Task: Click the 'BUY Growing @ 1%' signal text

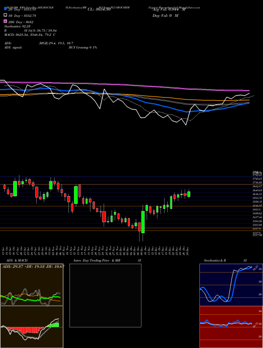Action: pos(83,47)
